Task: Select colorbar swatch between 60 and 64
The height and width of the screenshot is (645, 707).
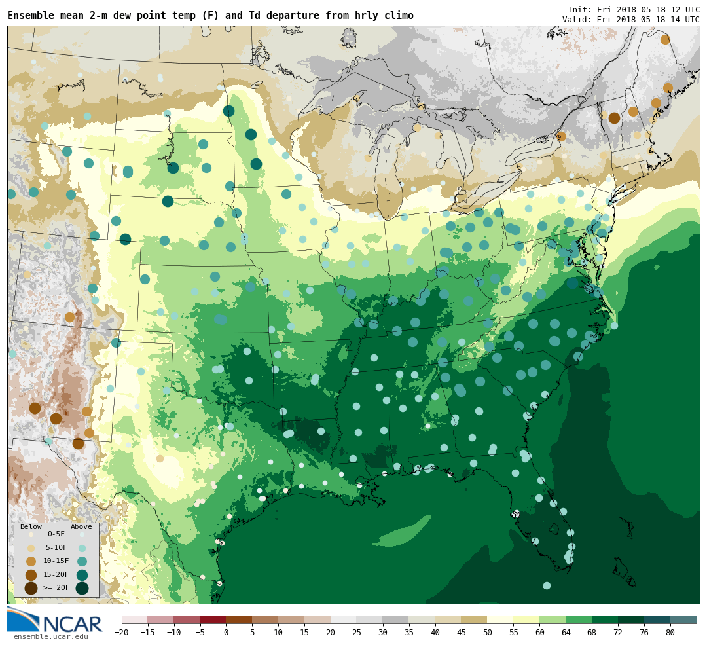Action: (x=553, y=620)
